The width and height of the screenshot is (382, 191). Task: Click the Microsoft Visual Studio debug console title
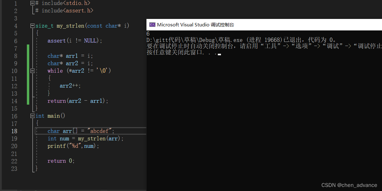pos(195,25)
